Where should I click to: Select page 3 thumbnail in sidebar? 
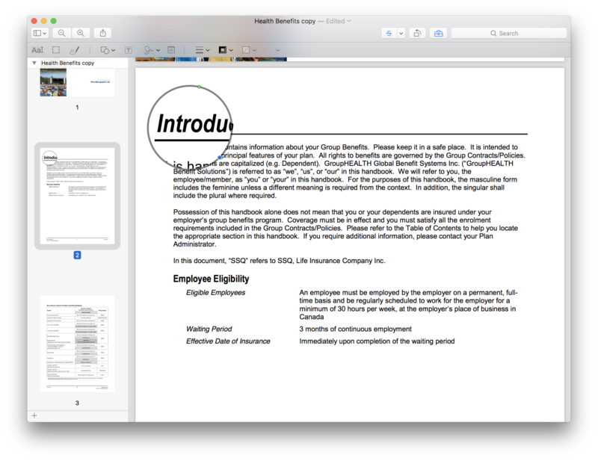pos(77,344)
